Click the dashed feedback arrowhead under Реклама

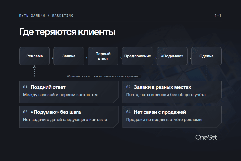click(x=34, y=67)
